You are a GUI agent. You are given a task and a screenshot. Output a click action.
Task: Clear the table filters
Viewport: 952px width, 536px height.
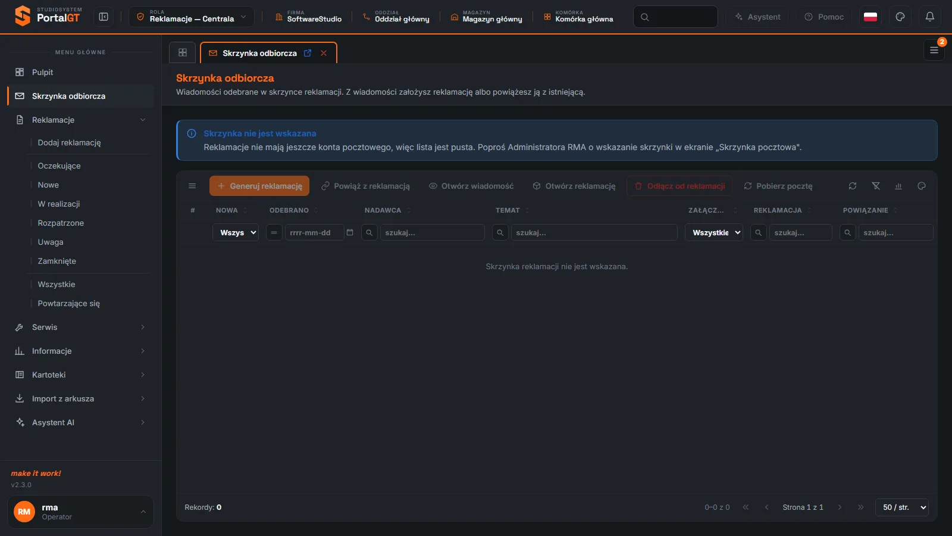pyautogui.click(x=876, y=186)
